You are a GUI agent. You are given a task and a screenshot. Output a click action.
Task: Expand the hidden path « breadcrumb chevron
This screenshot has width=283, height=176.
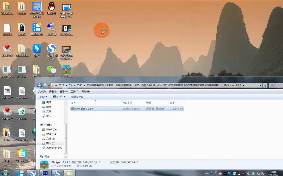(x=56, y=85)
